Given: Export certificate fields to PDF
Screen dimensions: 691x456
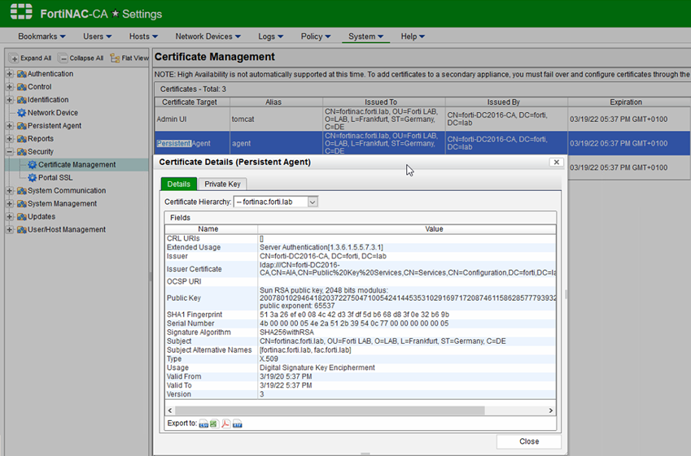Looking at the screenshot, I should pos(225,423).
